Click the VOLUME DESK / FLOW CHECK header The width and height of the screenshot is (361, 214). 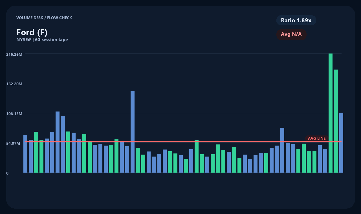[44, 18]
